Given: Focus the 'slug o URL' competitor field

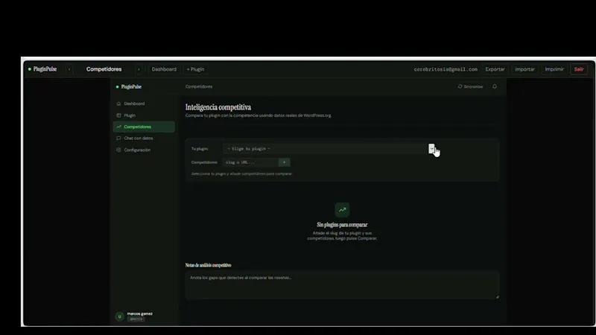Looking at the screenshot, I should 250,162.
